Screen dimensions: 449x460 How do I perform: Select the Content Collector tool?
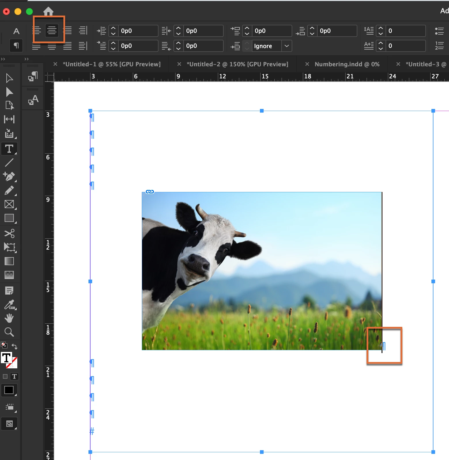click(9, 133)
